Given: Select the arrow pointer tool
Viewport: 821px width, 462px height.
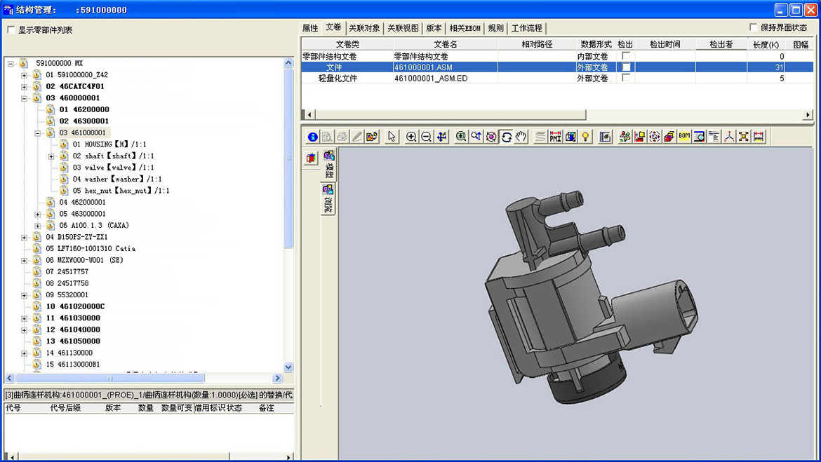Looking at the screenshot, I should tap(392, 137).
